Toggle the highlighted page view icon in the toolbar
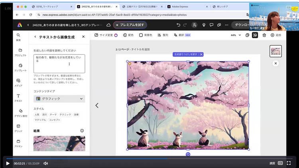Image resolution: width=299 pixels, height=168 pixels. (x=255, y=35)
